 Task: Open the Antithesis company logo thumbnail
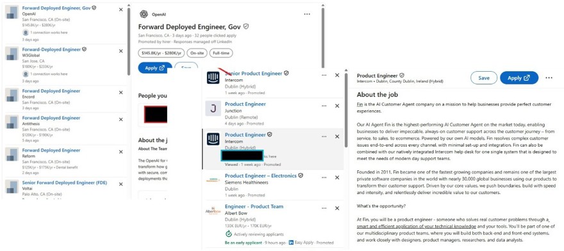click(12, 122)
